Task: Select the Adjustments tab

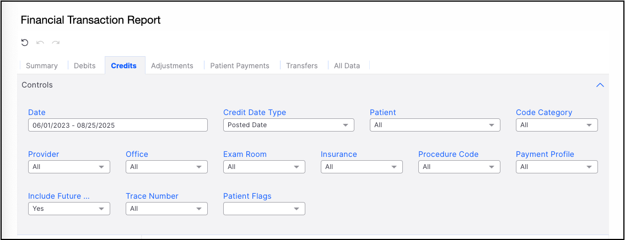Action: [172, 66]
